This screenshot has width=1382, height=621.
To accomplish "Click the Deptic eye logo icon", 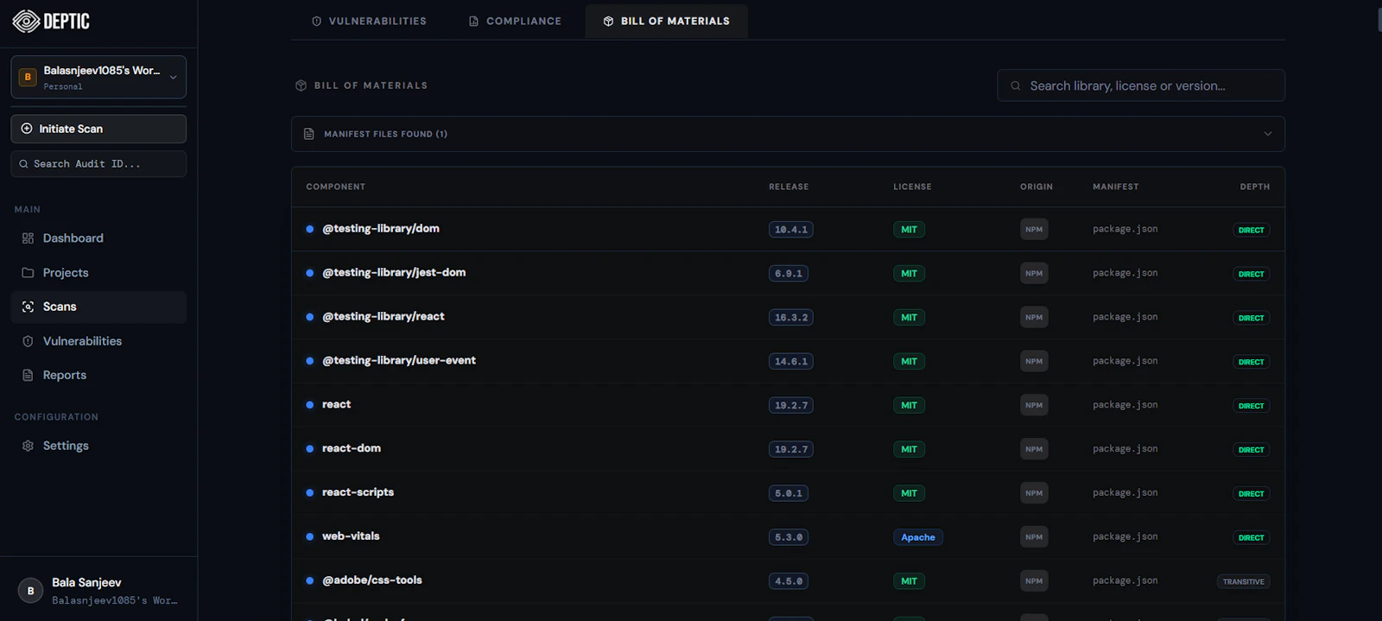I will (x=26, y=22).
